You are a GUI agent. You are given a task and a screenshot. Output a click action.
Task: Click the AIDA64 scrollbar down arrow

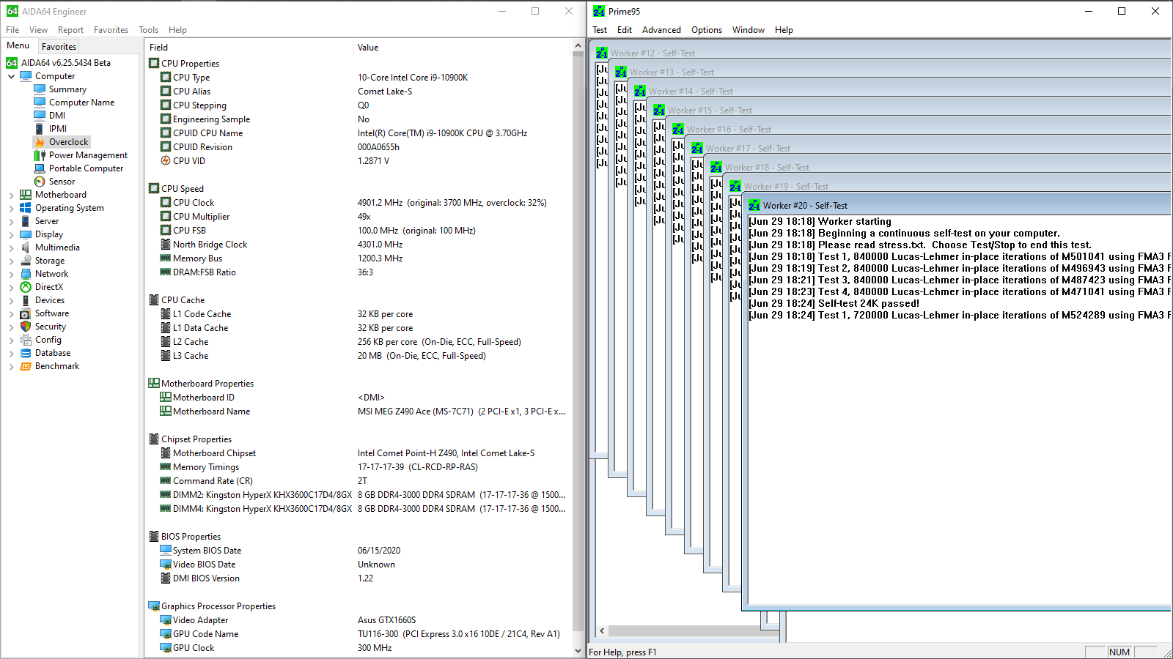[578, 650]
